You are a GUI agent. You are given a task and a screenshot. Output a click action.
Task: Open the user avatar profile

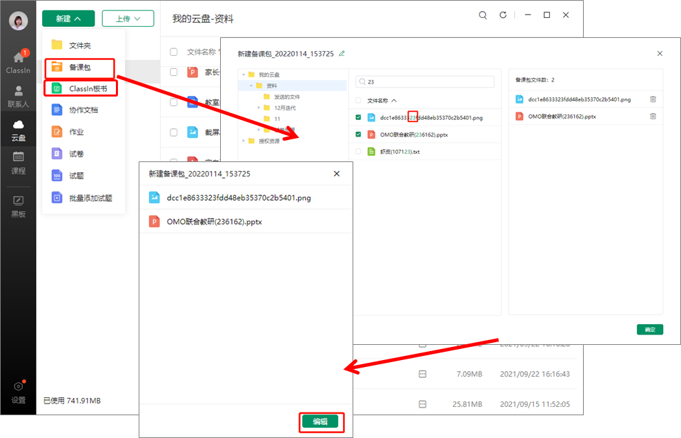coord(18,21)
